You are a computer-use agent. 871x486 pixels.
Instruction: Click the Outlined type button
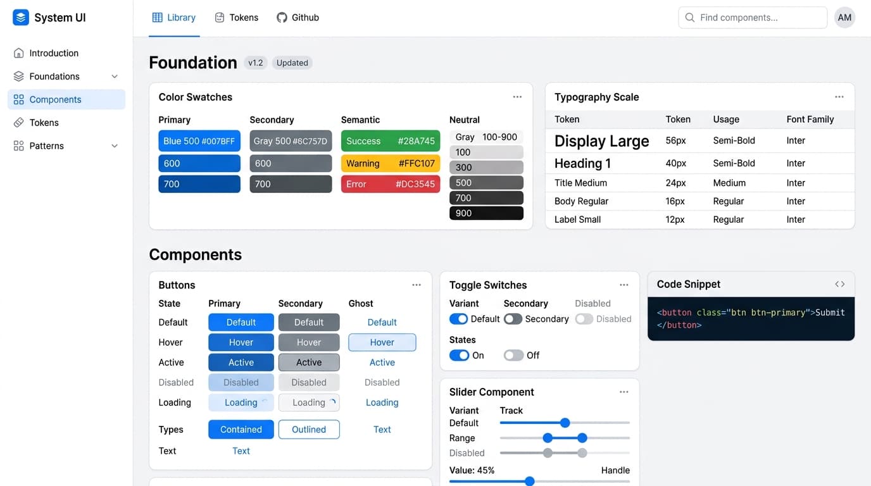(x=309, y=430)
